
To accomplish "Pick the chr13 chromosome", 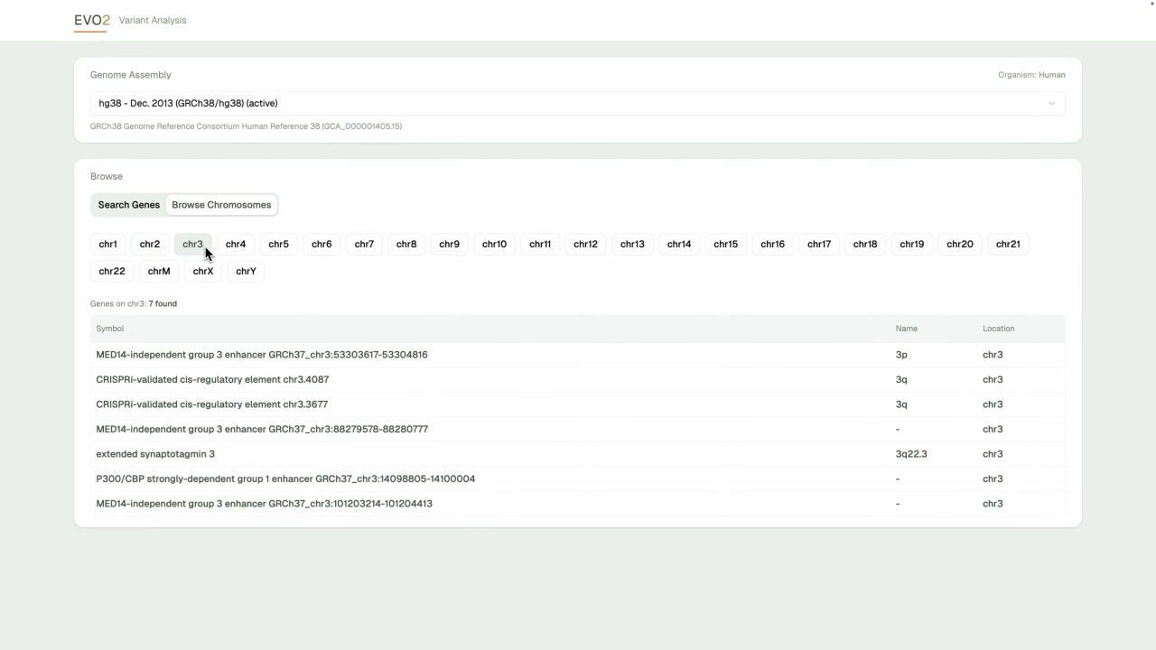I will coord(632,245).
